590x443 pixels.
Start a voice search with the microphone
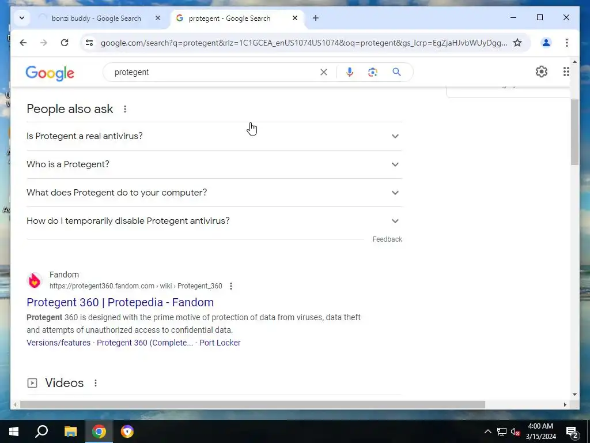pos(350,72)
